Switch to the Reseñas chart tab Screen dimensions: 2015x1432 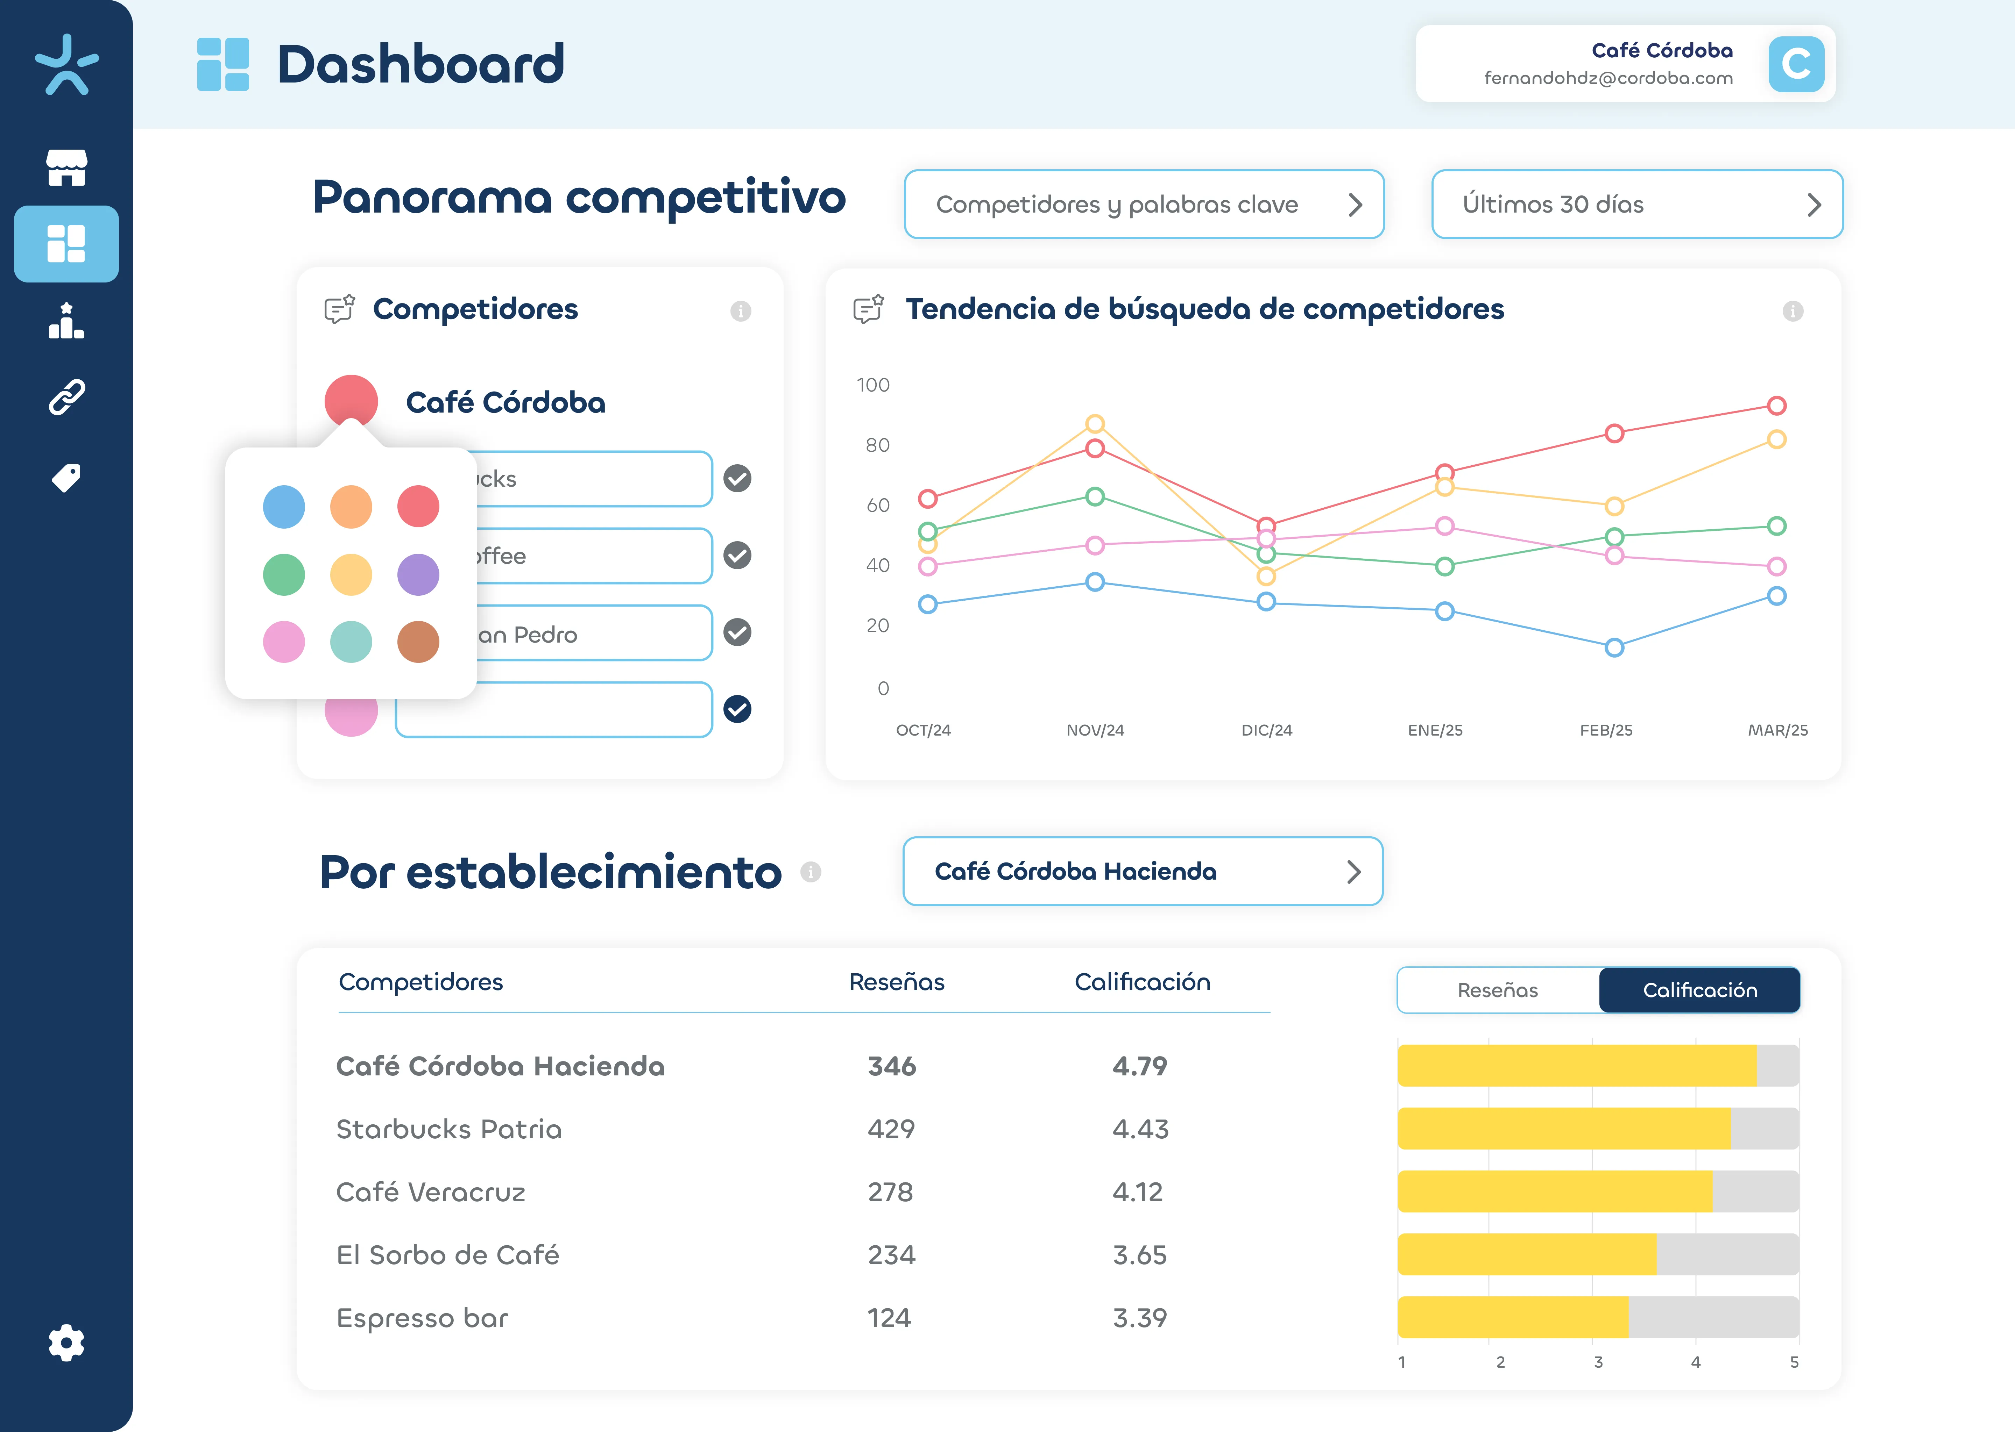tap(1497, 990)
